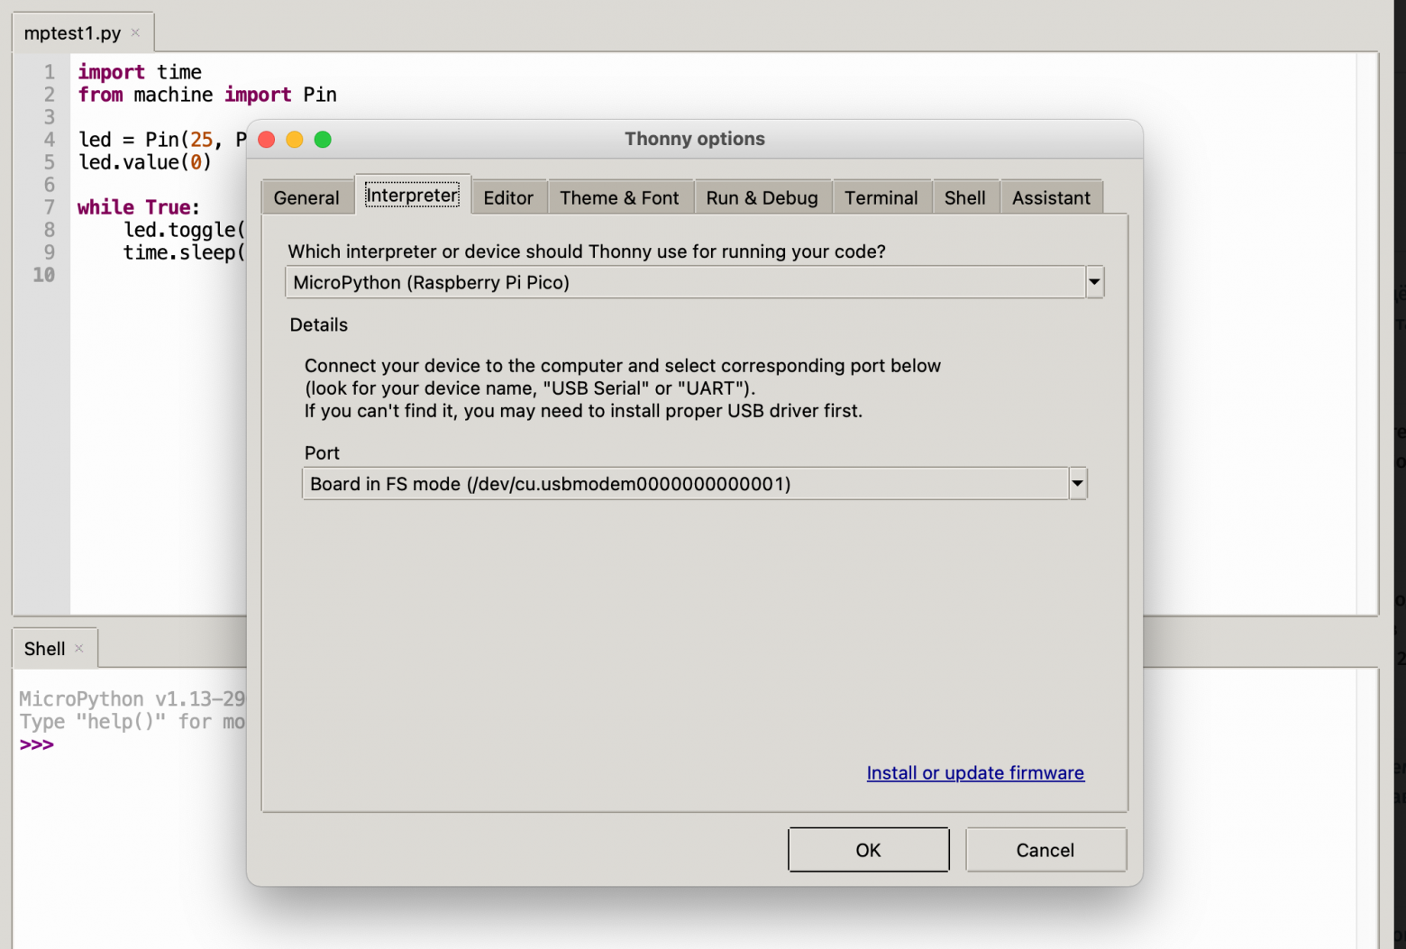Switch to the General tab
Viewport: 1406px width, 949px height.
click(306, 197)
